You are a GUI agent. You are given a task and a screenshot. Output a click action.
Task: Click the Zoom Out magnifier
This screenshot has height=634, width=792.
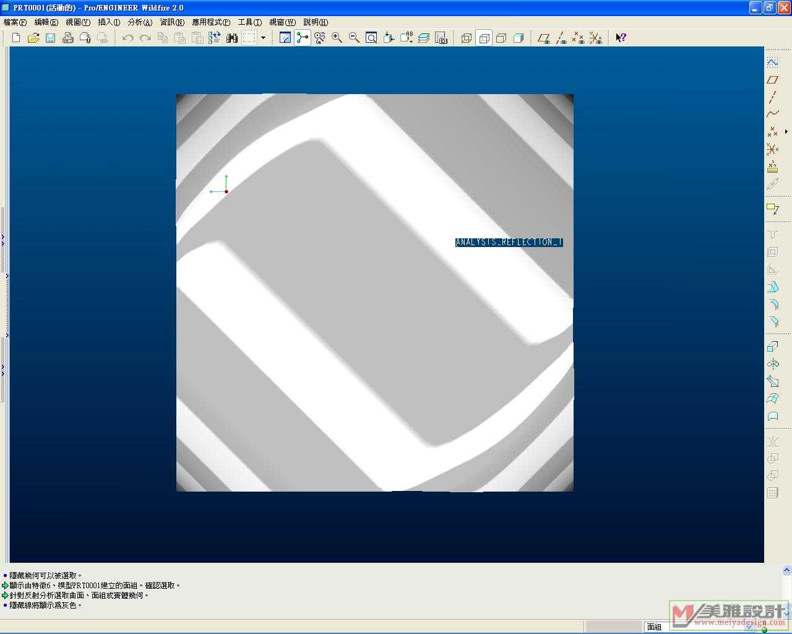click(x=355, y=38)
